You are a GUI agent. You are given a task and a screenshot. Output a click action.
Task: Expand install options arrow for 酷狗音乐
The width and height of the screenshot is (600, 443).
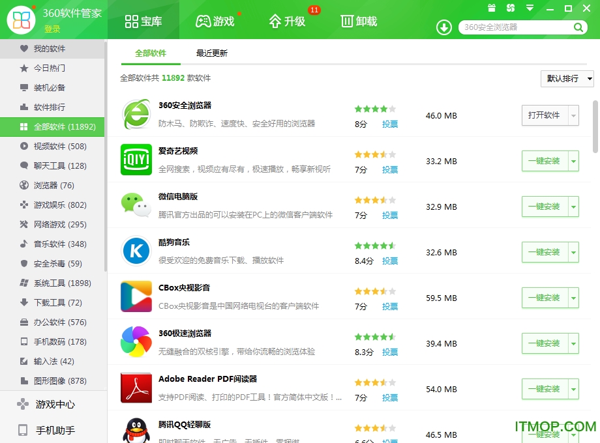(x=574, y=252)
